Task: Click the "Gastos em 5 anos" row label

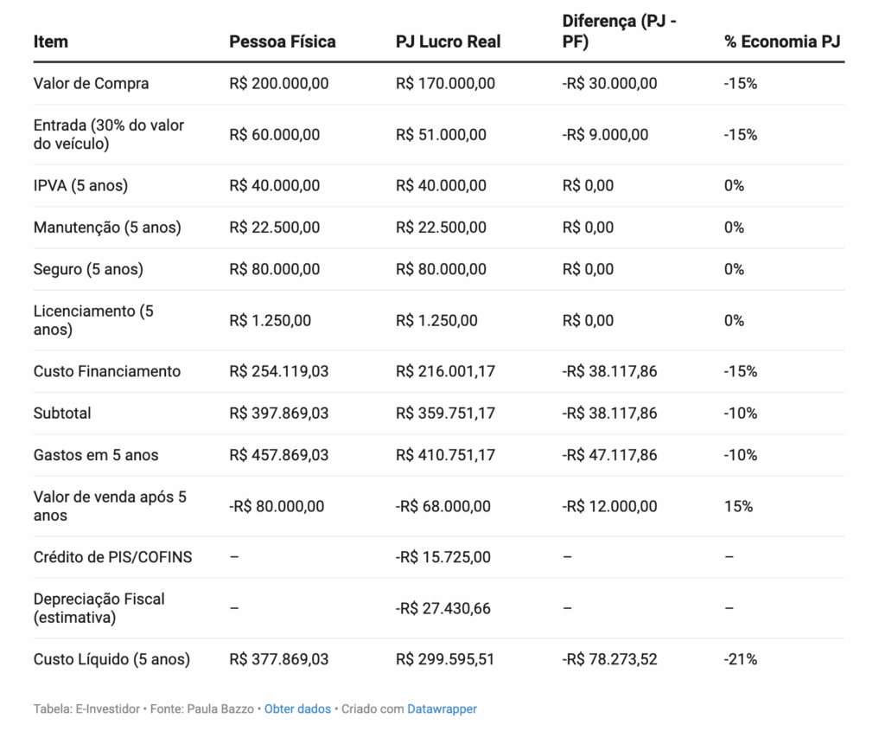Action: tap(96, 455)
